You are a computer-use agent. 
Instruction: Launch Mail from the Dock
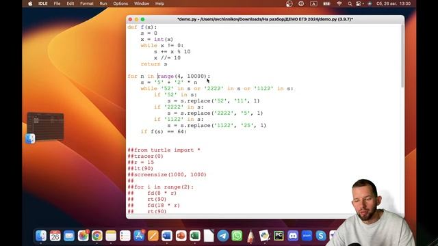tap(69, 236)
